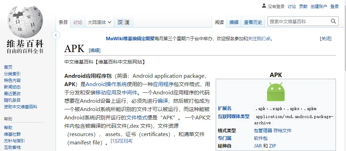Click the user account icon
This screenshot has width=346, height=151.
click(x=264, y=6)
